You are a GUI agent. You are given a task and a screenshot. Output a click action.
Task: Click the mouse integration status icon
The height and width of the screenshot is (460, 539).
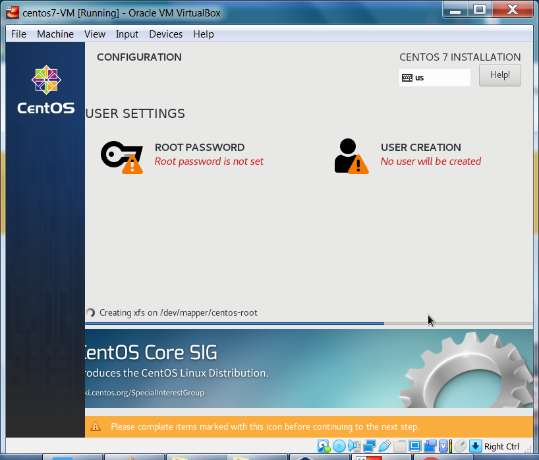(x=460, y=446)
